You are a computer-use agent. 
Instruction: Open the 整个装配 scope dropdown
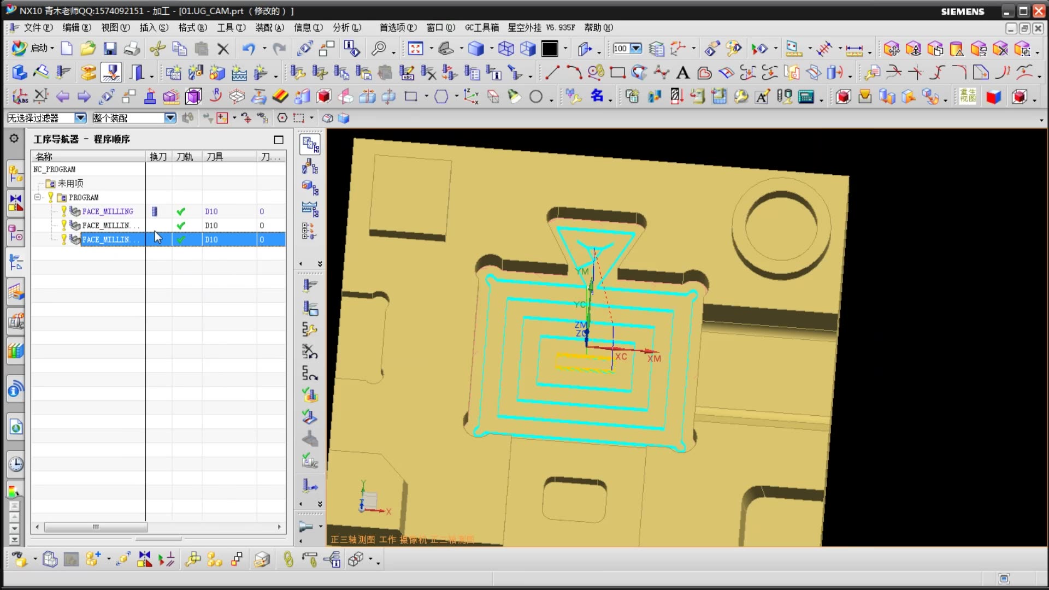click(x=170, y=118)
